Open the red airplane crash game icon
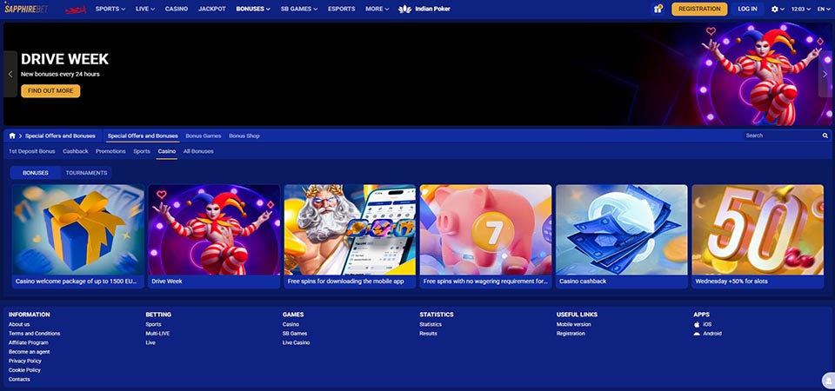 pos(76,9)
